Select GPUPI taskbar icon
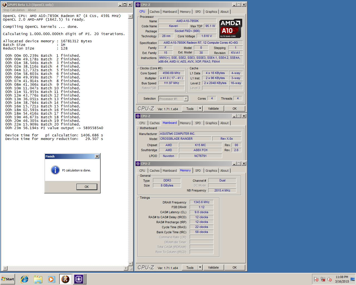Viewport: 356px width, 285px height. tap(65, 279)
